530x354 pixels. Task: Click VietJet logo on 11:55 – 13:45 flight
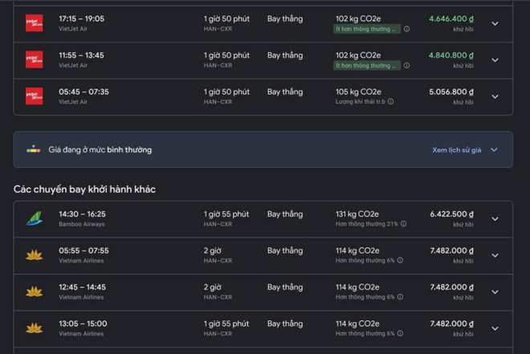point(34,60)
